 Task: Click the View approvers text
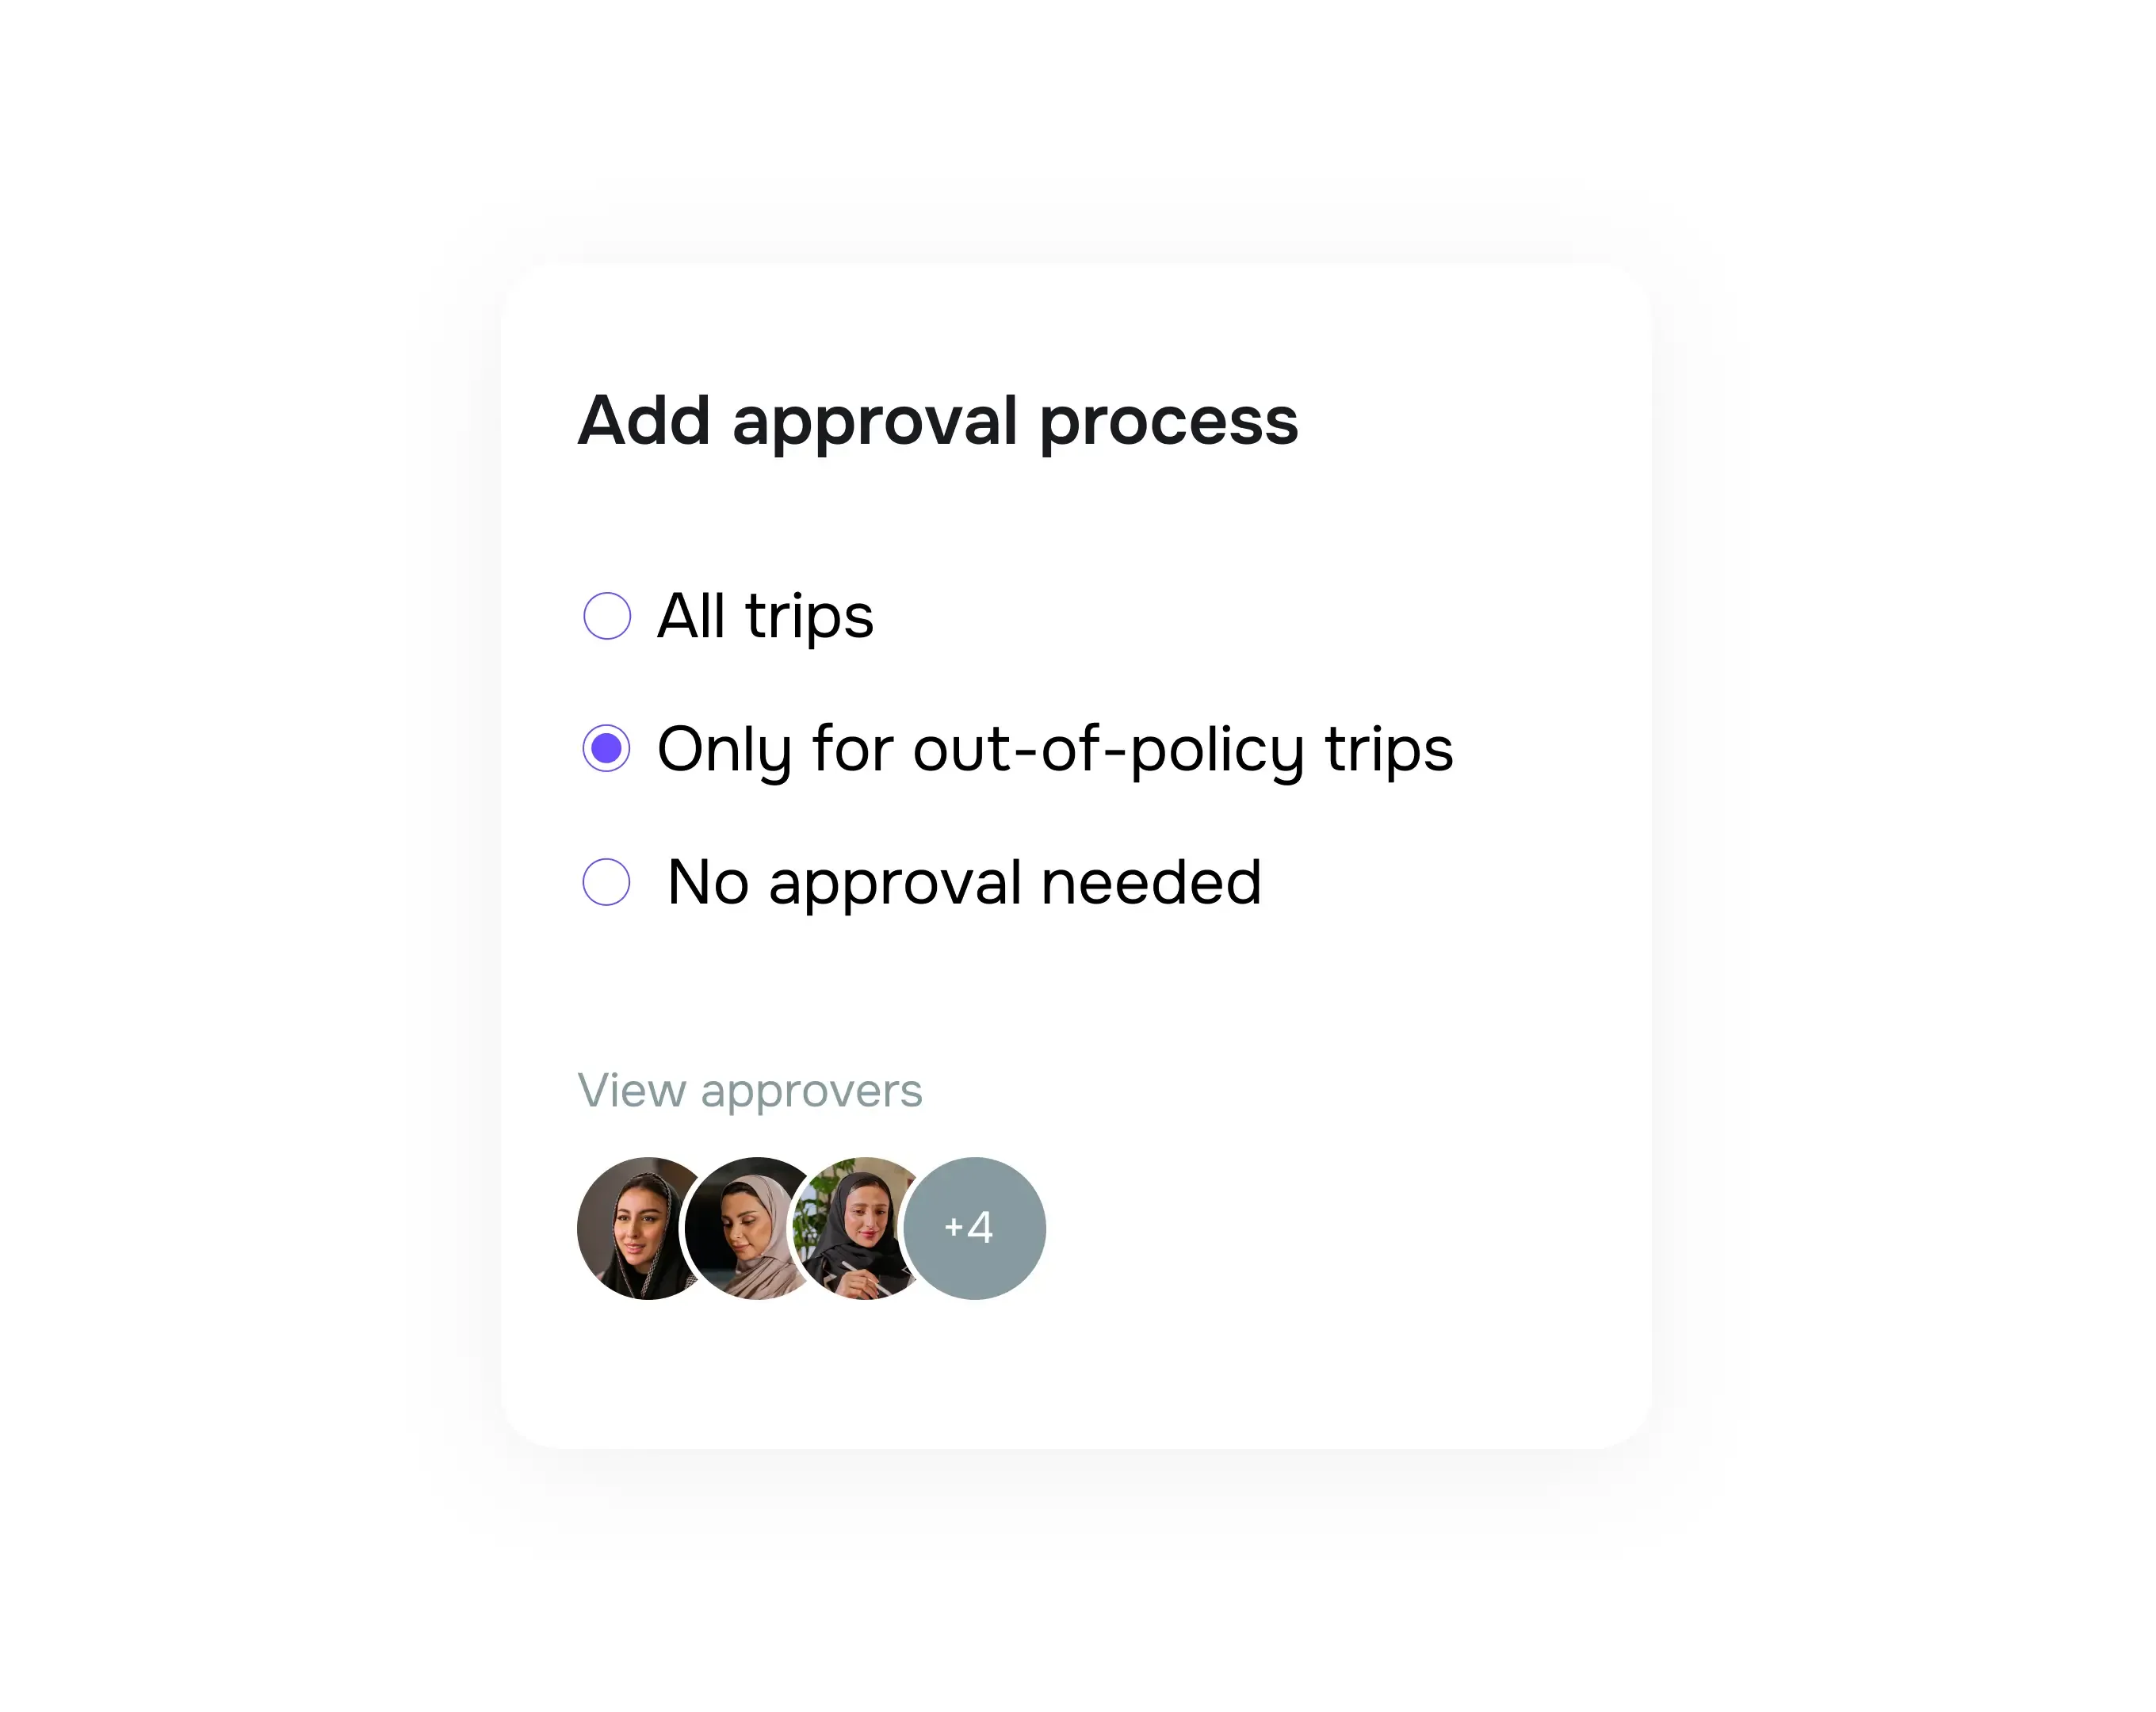751,1090
